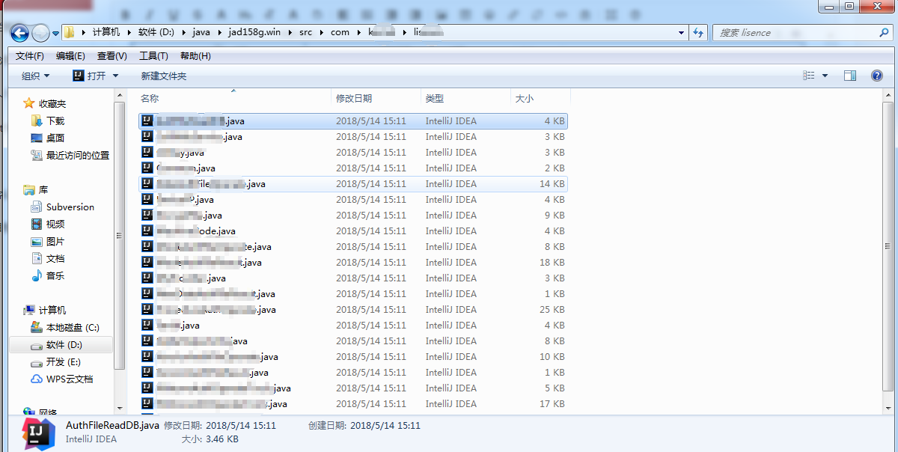The height and width of the screenshot is (452, 898).
Task: Toggle the preview pane icon
Action: [850, 76]
